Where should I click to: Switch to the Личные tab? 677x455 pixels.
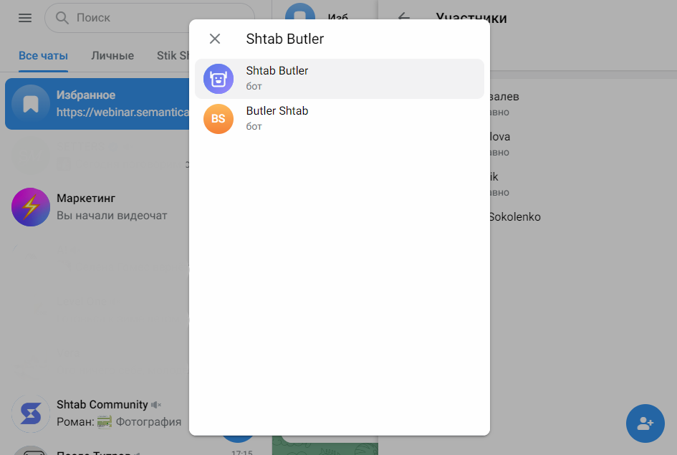112,56
